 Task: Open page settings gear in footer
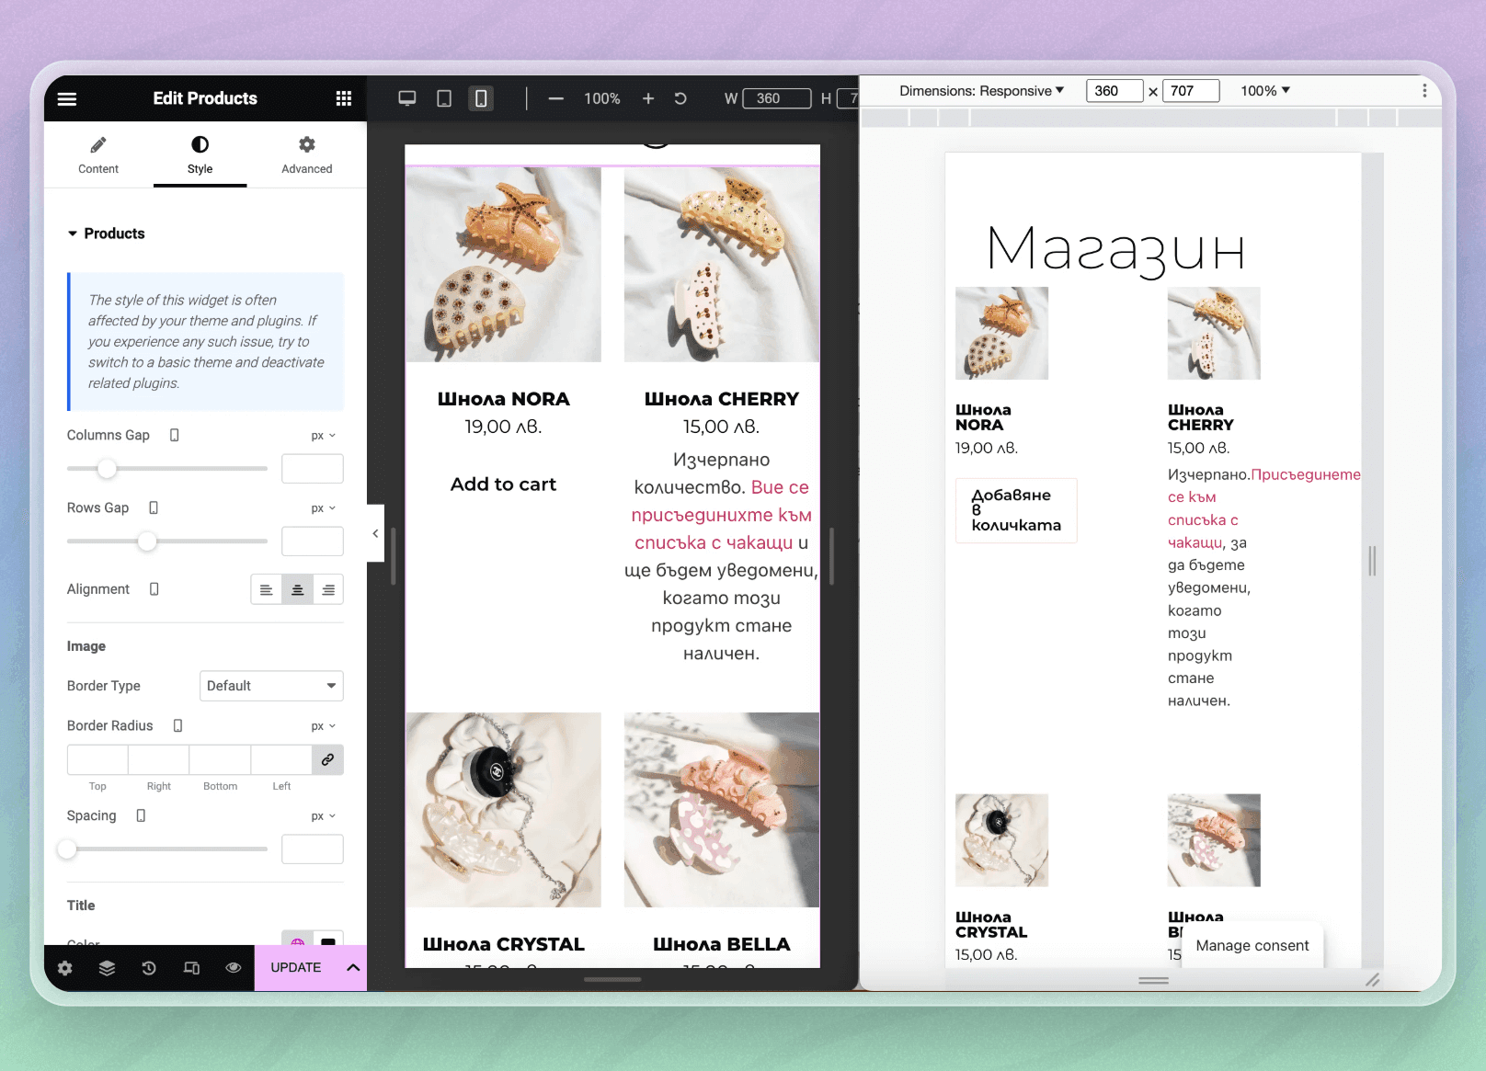point(64,967)
